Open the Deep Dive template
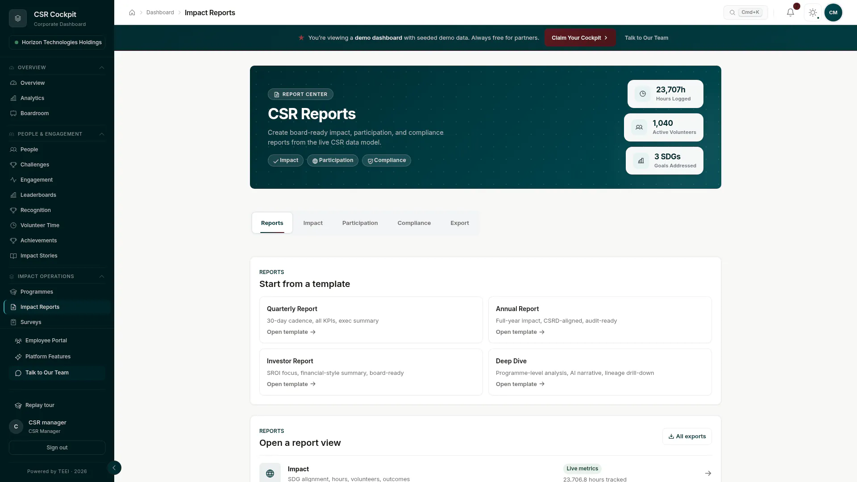This screenshot has height=482, width=857. pos(600,372)
